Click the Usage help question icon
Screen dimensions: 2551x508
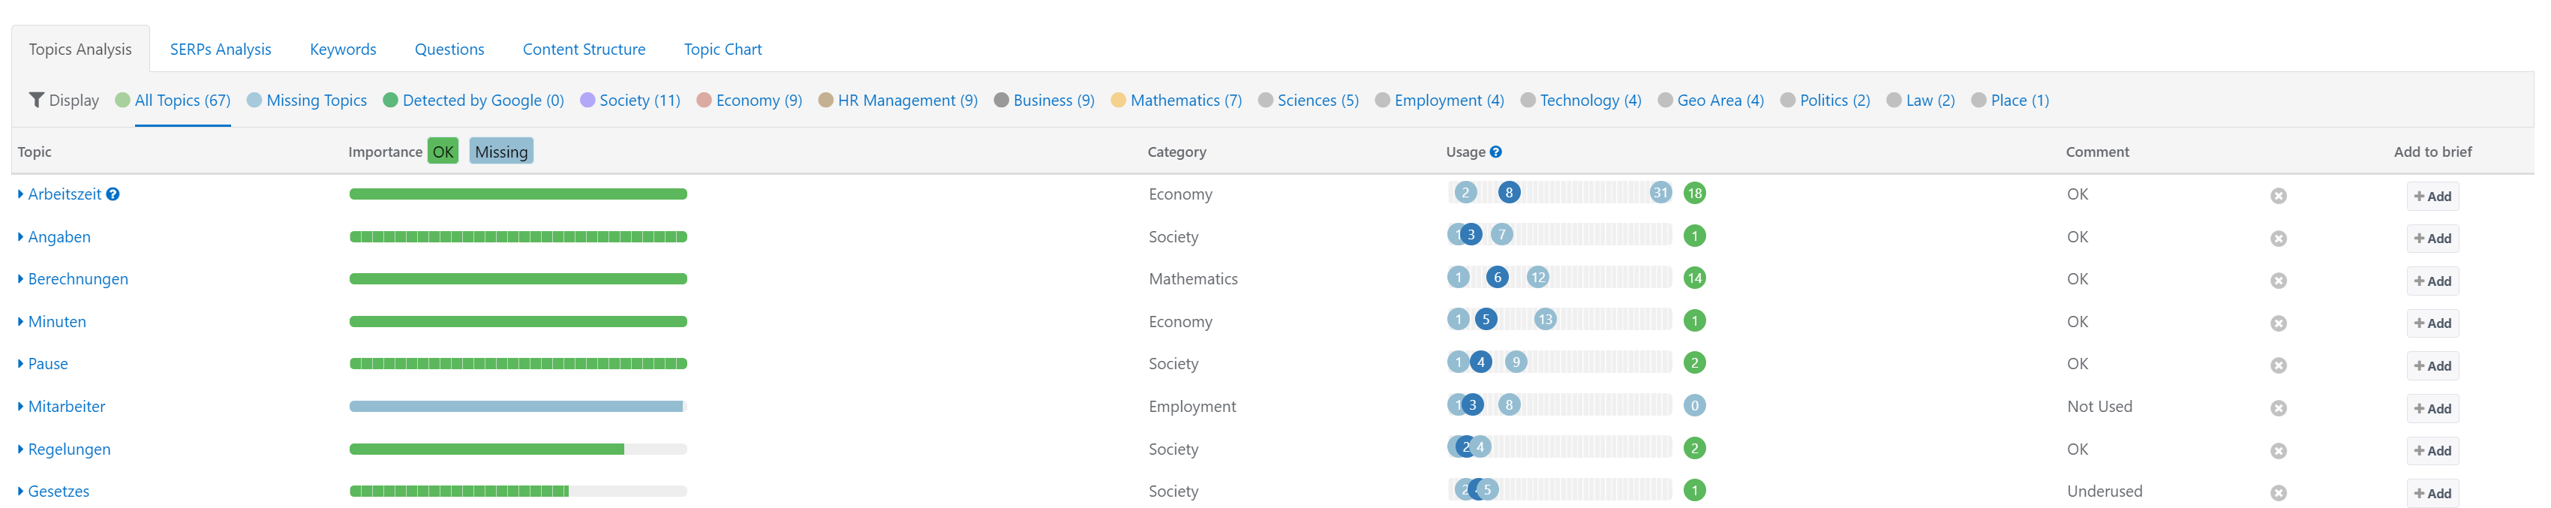[x=1495, y=152]
